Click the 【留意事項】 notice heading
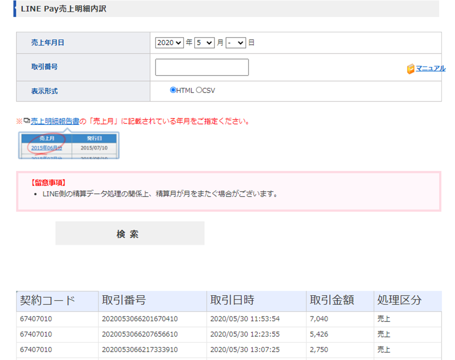455x360 pixels. pyautogui.click(x=48, y=183)
